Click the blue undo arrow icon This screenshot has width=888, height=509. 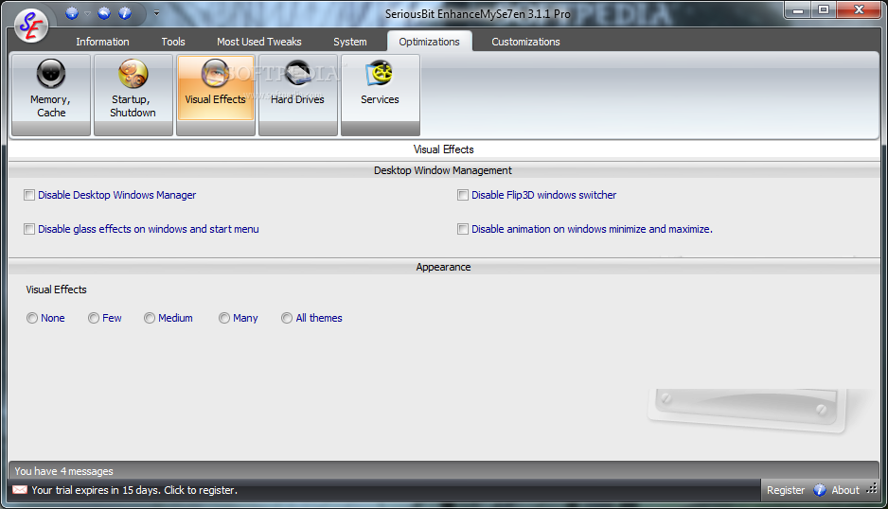[104, 13]
